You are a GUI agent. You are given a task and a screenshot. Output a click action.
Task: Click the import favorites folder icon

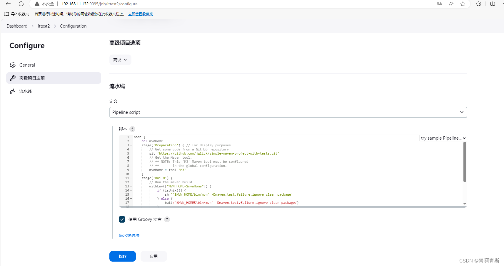tap(6, 14)
